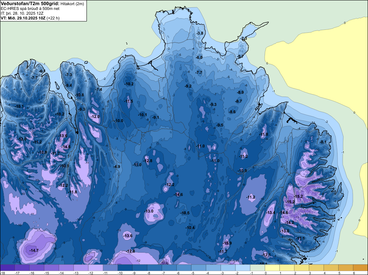Click the legend scale label "-6"

pyautogui.click(x=178, y=273)
